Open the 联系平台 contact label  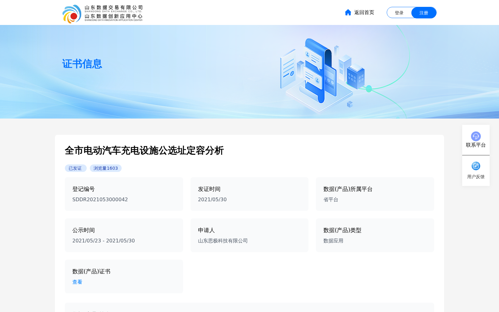(x=476, y=145)
